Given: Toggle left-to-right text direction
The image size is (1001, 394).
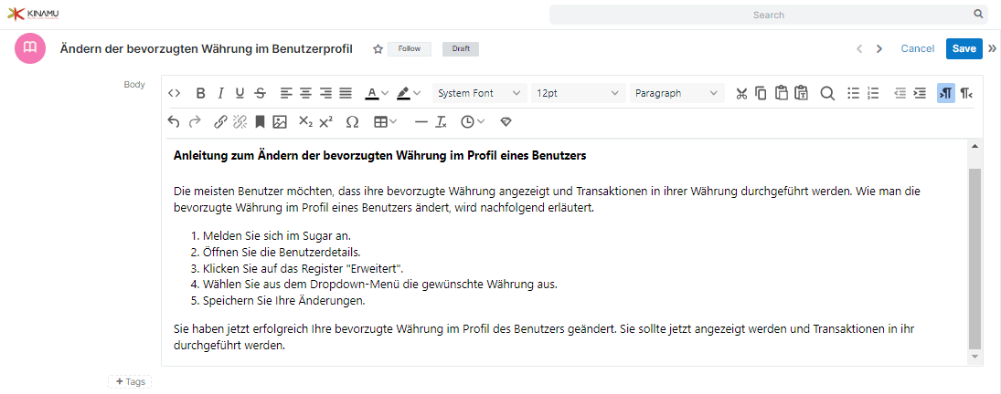Looking at the screenshot, I should pos(946,93).
